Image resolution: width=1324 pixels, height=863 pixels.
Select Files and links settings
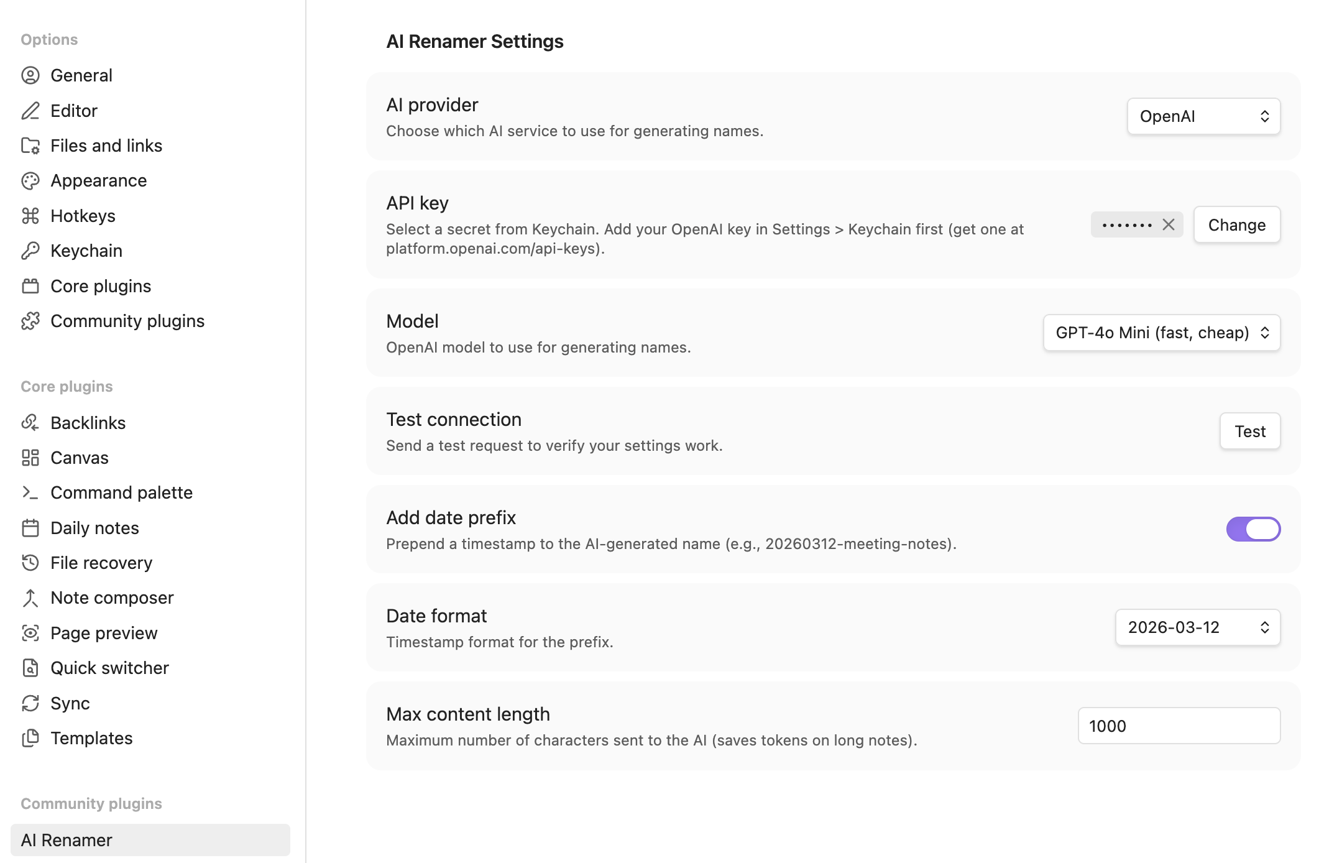(106, 145)
